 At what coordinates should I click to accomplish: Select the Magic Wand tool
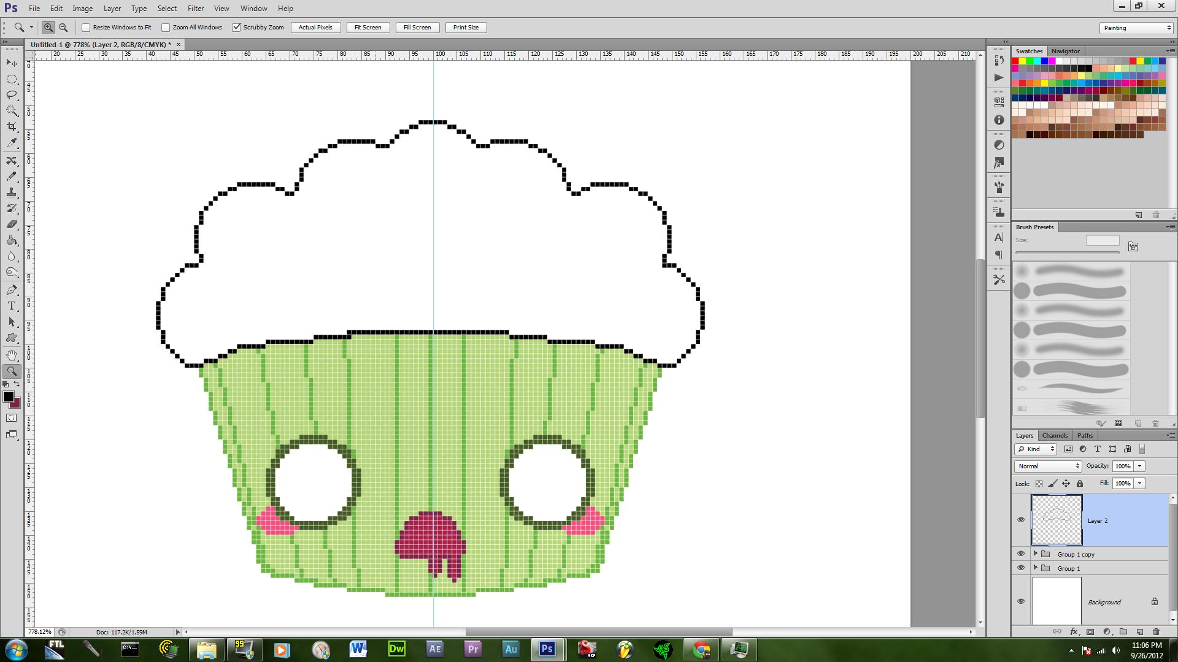click(12, 111)
